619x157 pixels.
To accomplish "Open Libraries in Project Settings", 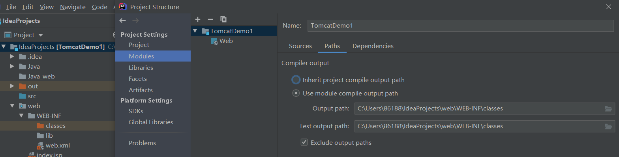I will (141, 68).
